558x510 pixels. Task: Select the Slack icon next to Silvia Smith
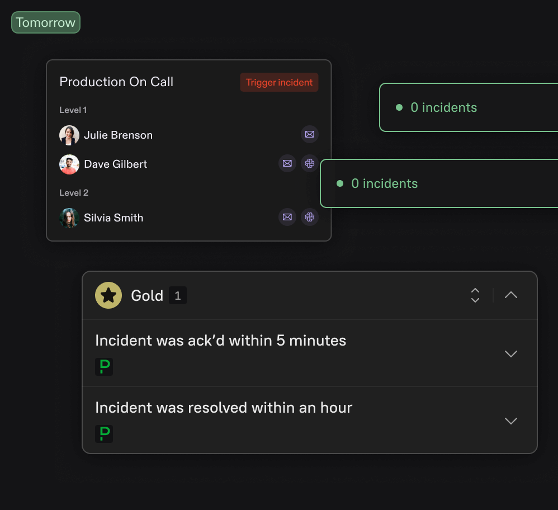[x=310, y=217]
